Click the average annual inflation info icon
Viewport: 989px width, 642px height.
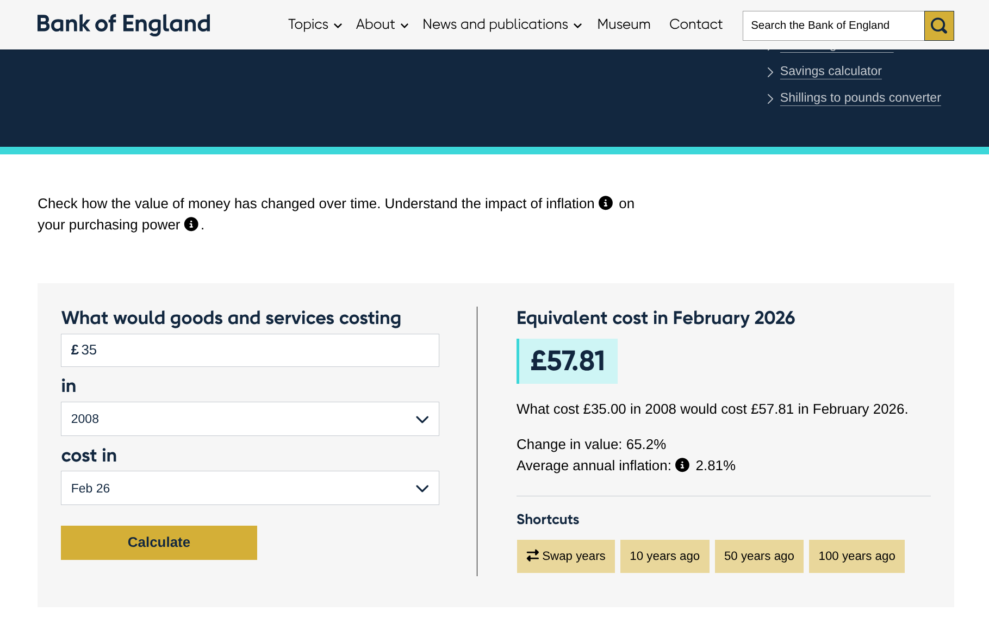coord(682,465)
